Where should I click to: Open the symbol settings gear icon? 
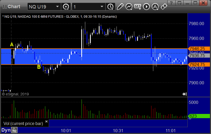pos(66,7)
